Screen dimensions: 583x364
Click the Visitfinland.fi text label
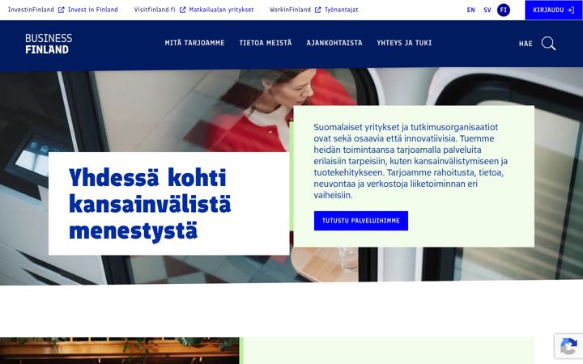[x=155, y=10]
